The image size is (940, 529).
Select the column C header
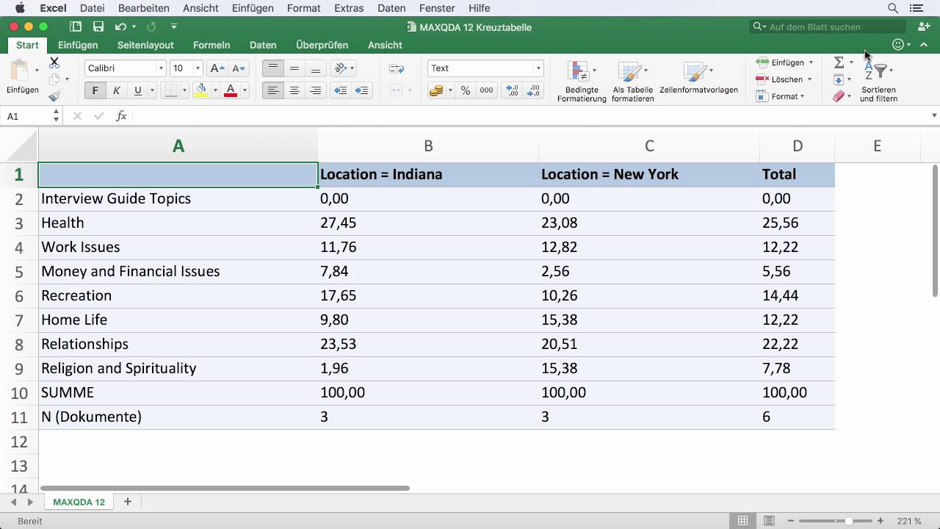pos(649,146)
